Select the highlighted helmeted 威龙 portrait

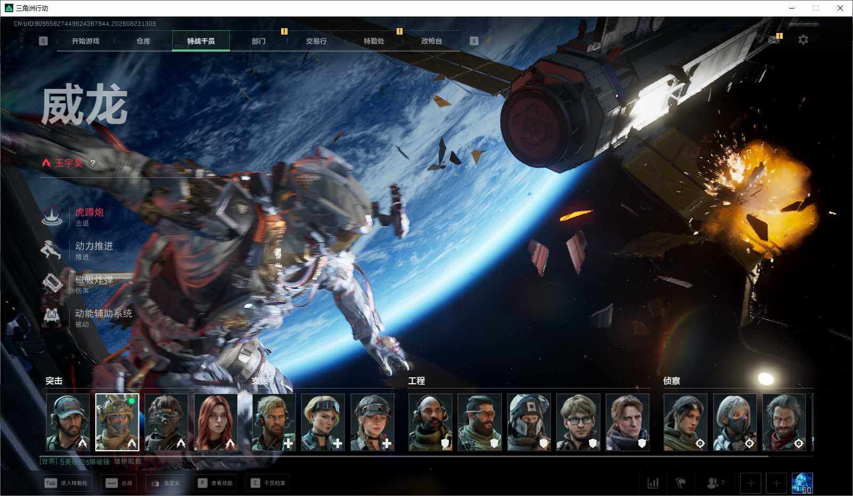(117, 422)
